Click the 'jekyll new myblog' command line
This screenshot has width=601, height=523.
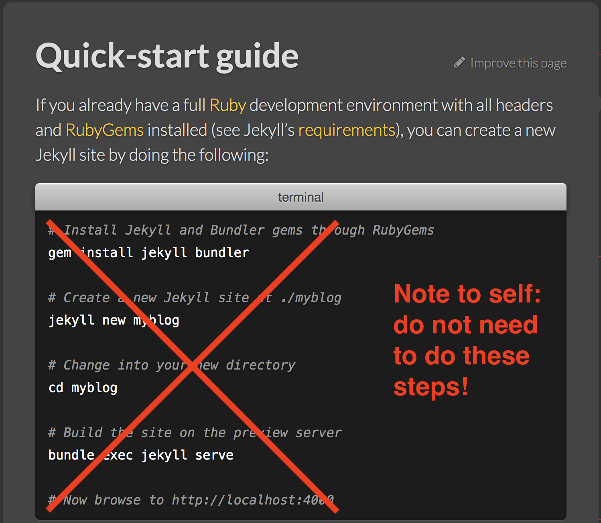pos(114,320)
